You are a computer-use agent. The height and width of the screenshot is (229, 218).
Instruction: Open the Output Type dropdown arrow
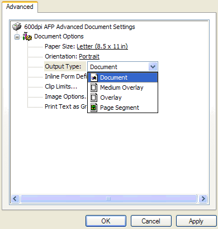point(153,67)
